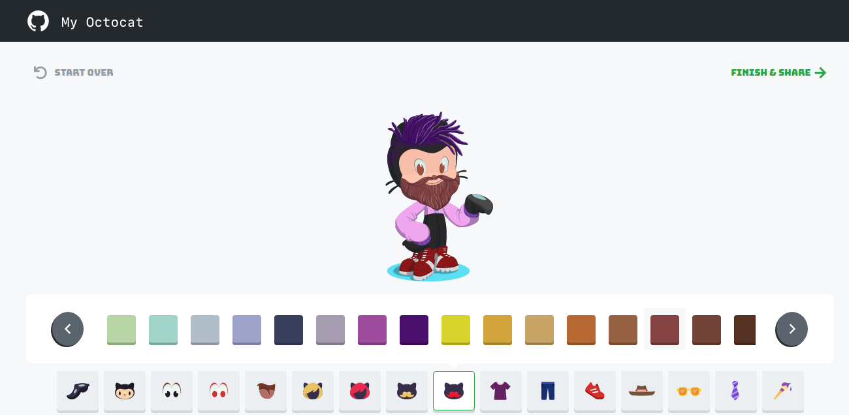Select the blonde hair style category icon
Screen dimensions: 849x415
click(x=313, y=391)
